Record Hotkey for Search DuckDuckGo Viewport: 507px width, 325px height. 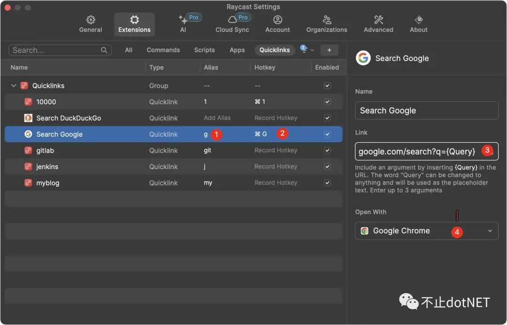pos(276,118)
